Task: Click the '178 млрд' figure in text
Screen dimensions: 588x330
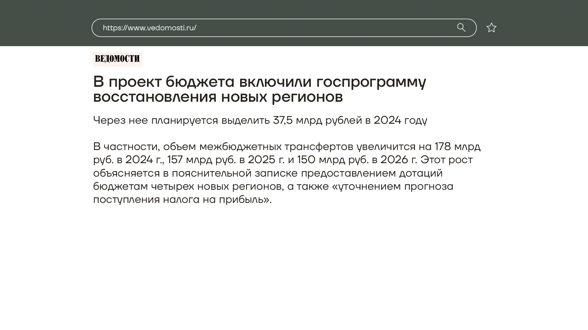Action: point(457,147)
